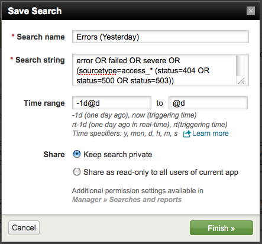
Task: Click the Time range label
Action: [44, 103]
